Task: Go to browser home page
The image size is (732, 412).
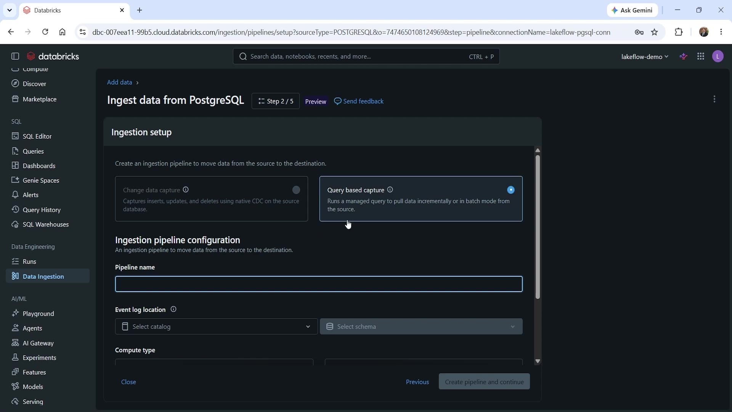Action: pyautogui.click(x=63, y=32)
